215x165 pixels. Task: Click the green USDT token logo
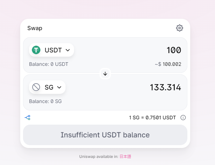click(36, 50)
